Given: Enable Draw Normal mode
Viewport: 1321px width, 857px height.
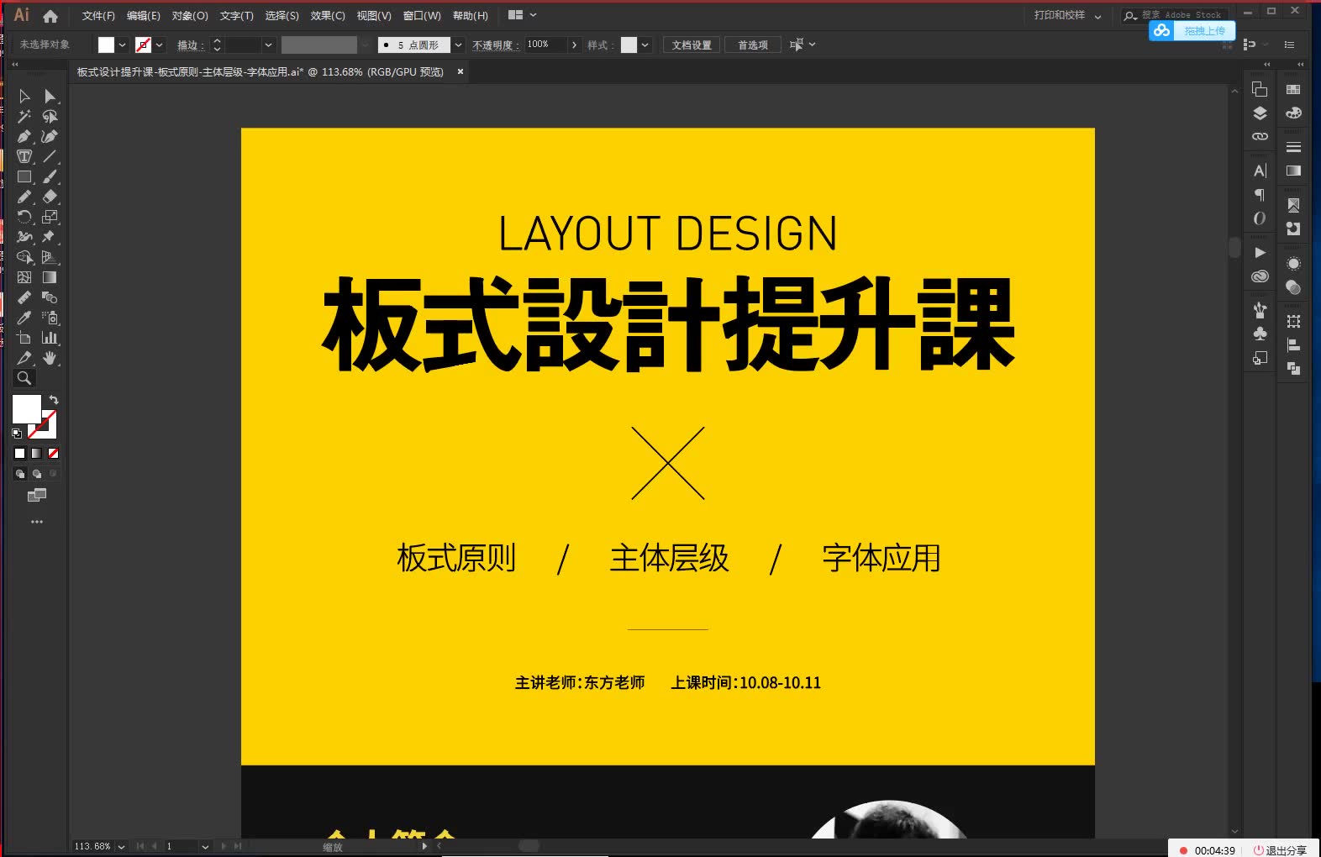Looking at the screenshot, I should (20, 474).
